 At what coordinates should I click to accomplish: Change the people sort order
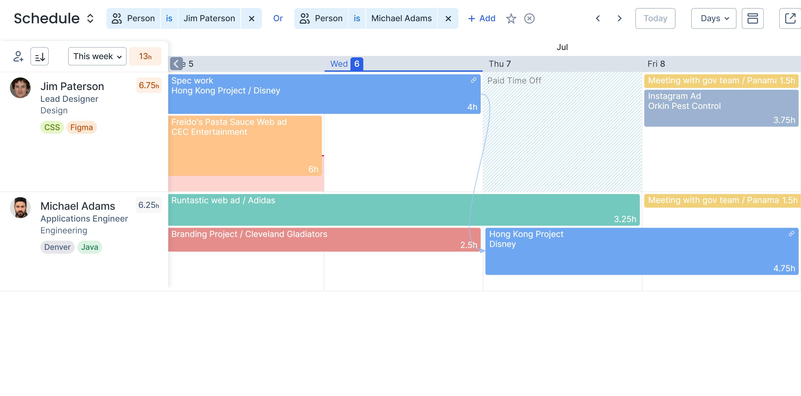(x=40, y=56)
